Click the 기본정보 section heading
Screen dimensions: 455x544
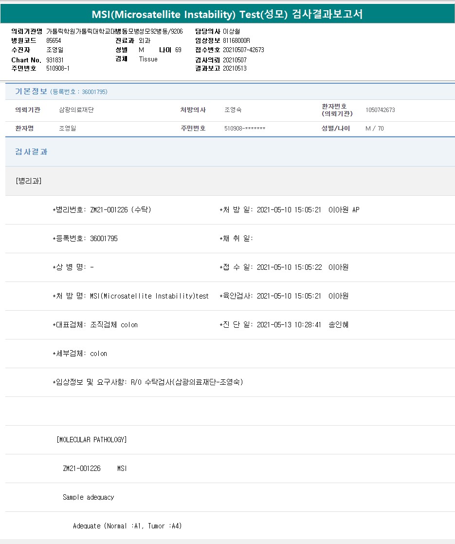(x=31, y=92)
